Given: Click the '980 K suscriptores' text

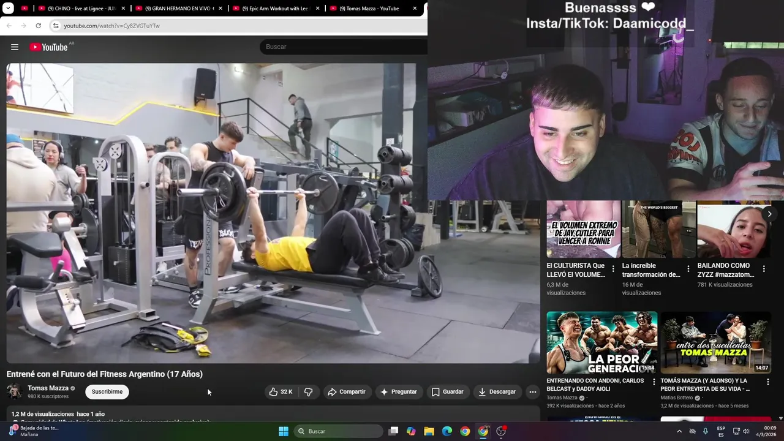Looking at the screenshot, I should (48, 397).
